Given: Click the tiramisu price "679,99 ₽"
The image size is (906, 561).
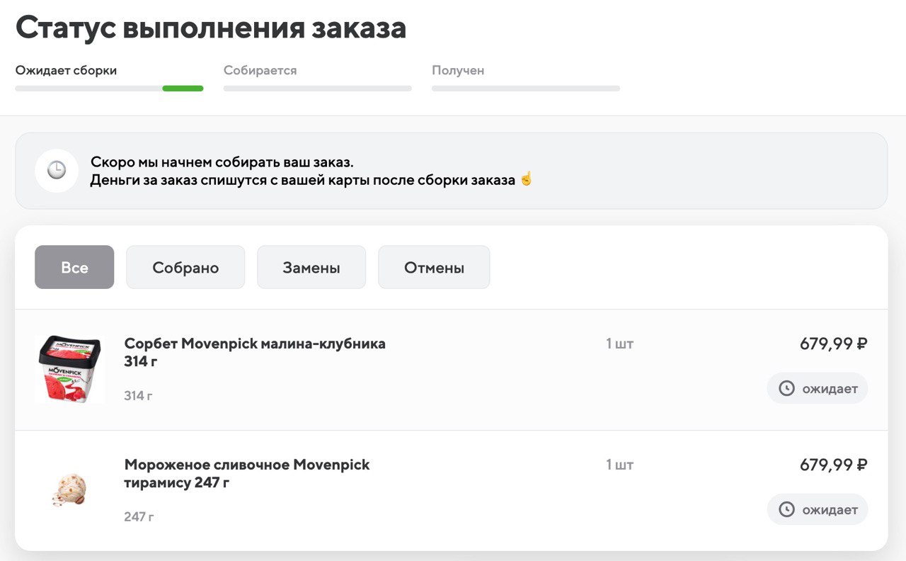Looking at the screenshot, I should (x=834, y=465).
